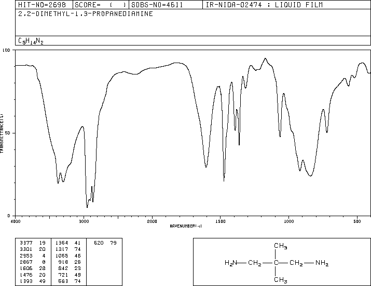Select peak value 842 in the table
Screen dimensions: 371x286
pyautogui.click(x=63, y=268)
